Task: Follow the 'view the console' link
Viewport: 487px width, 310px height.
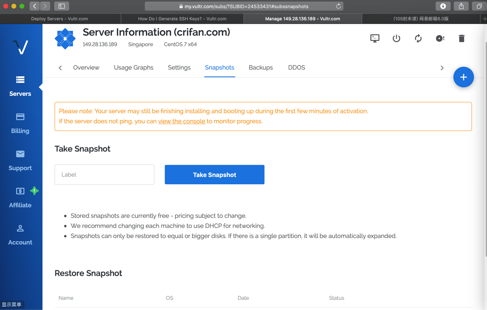Action: click(181, 121)
